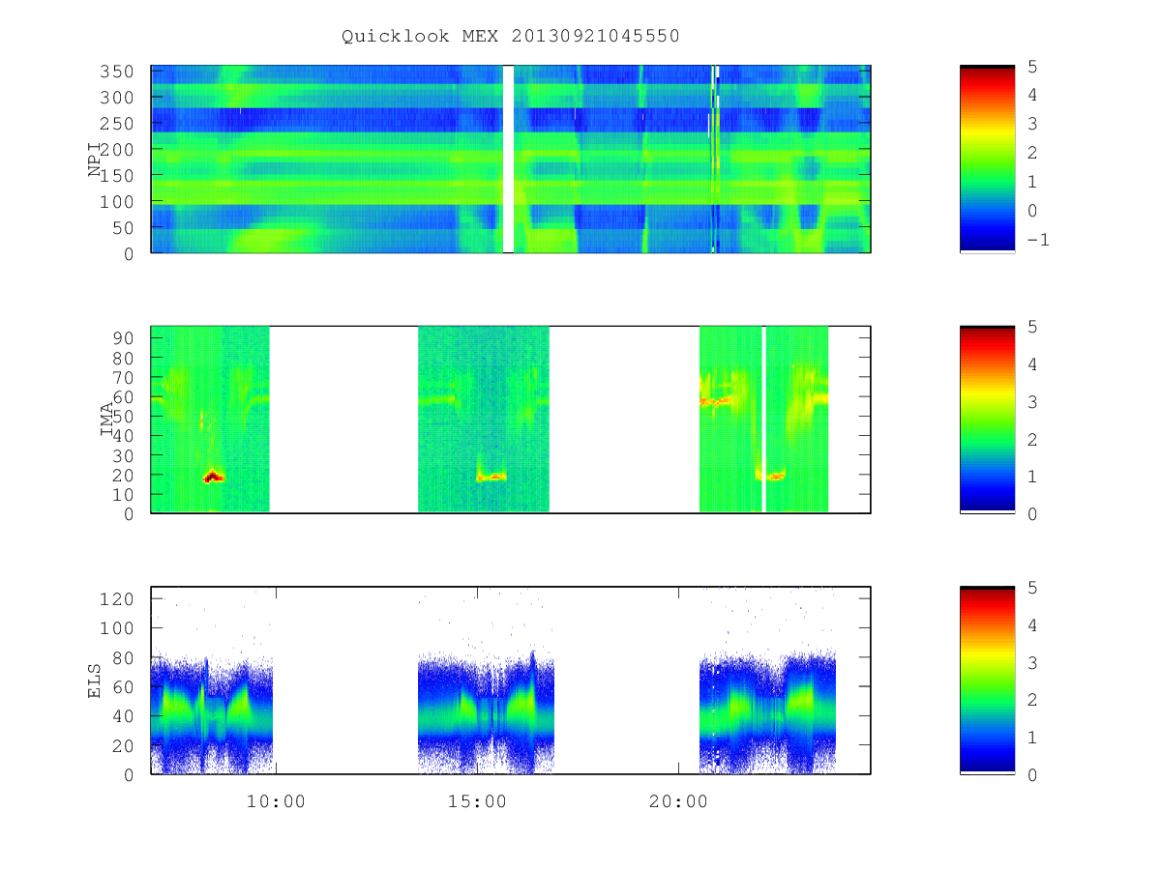Click the 10:00 time axis label

click(277, 801)
